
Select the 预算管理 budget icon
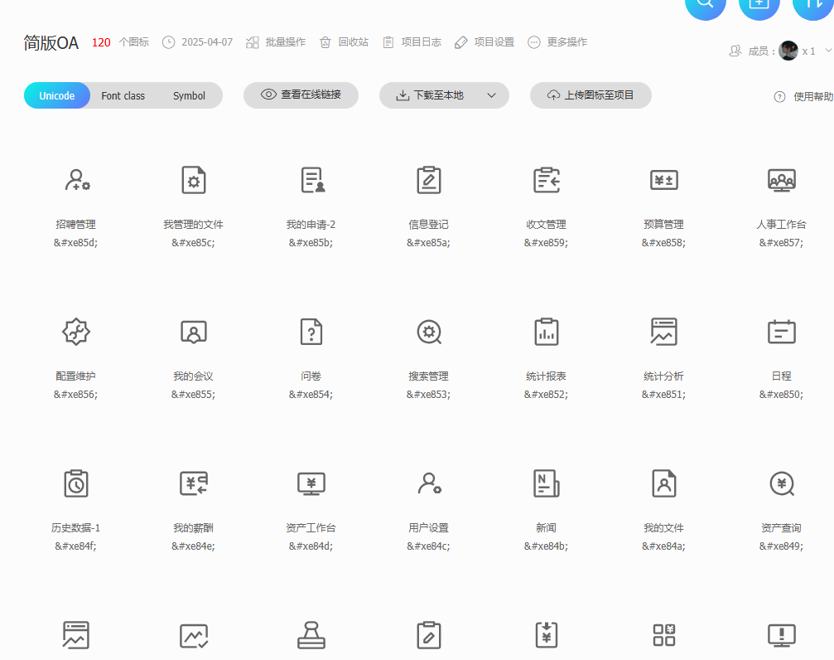(663, 180)
